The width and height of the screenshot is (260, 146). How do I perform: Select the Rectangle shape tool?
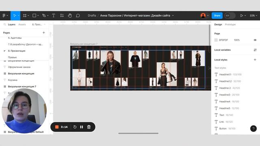point(34,15)
